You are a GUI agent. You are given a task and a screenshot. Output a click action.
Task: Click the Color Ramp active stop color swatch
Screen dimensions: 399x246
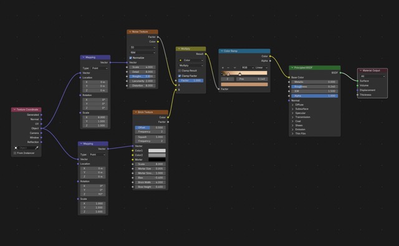[244, 84]
